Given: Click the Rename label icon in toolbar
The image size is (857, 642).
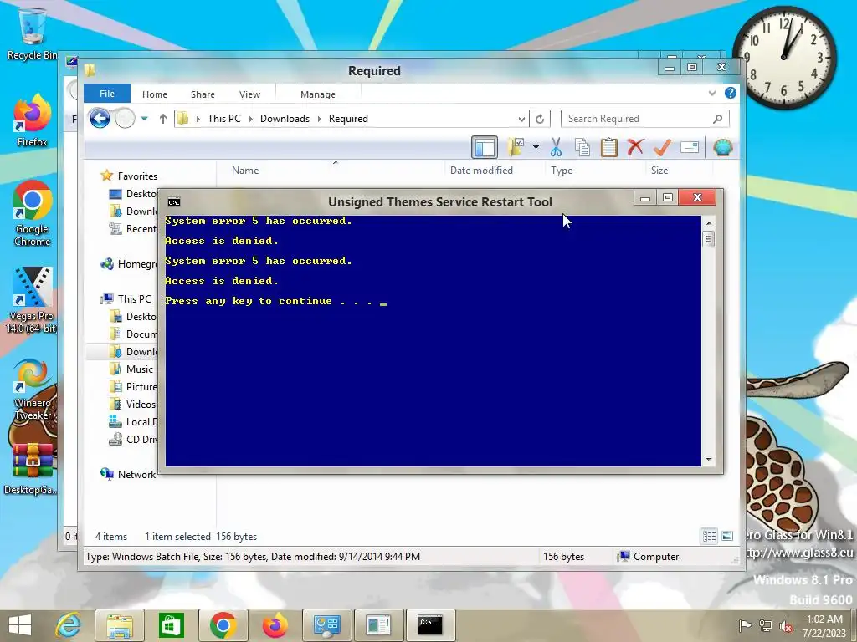Looking at the screenshot, I should click(x=690, y=147).
